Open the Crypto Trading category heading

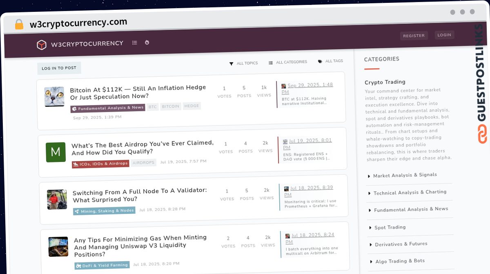tap(385, 82)
